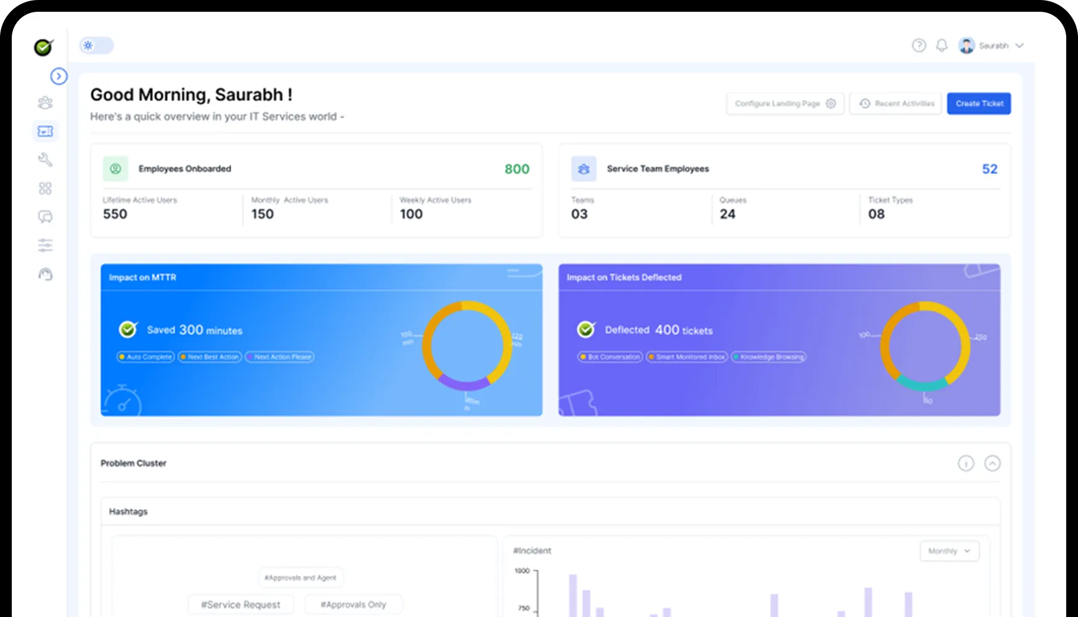
Task: Click the Bot Conversation legend chip
Action: point(610,357)
